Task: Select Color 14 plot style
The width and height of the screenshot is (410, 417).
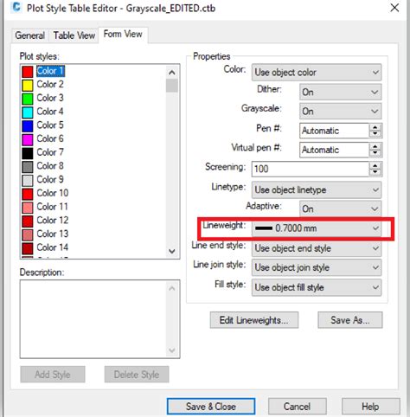Action: (53, 247)
